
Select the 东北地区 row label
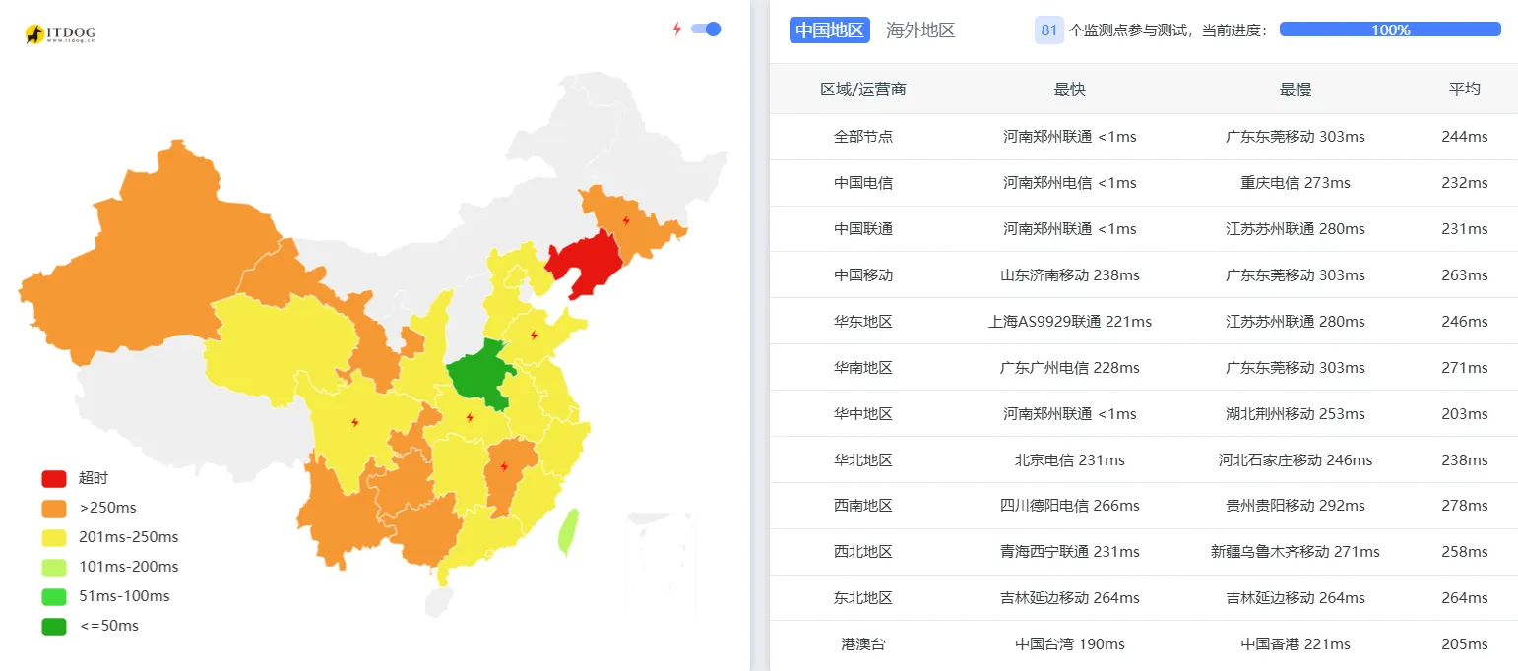coord(863,598)
